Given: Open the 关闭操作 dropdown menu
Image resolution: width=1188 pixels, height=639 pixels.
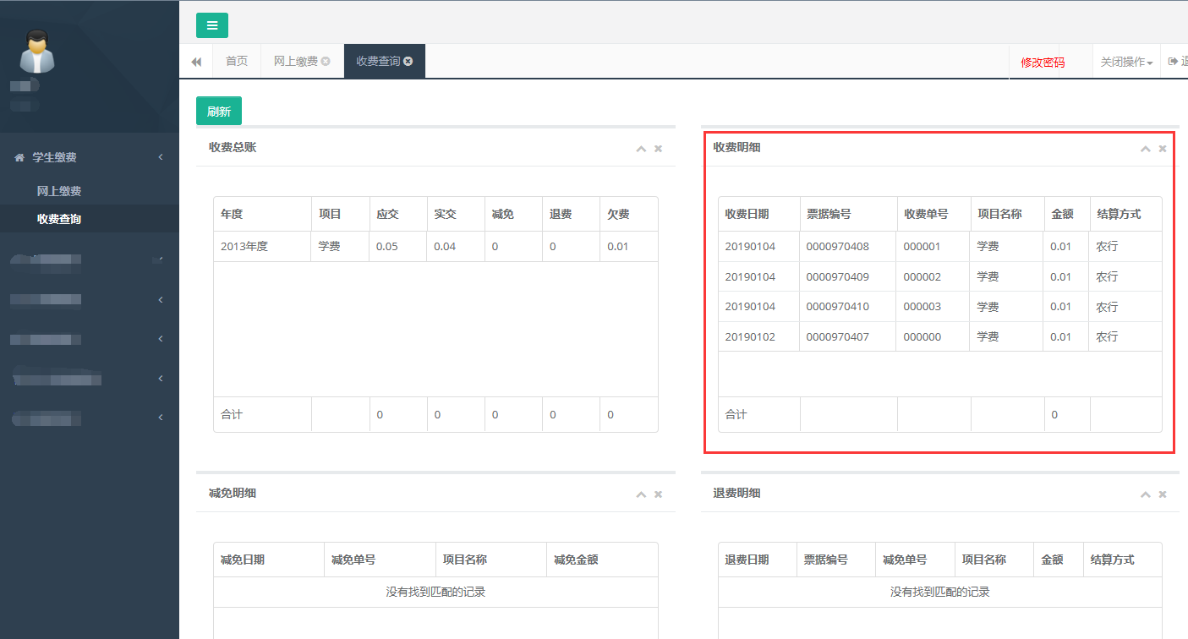Looking at the screenshot, I should click(x=1126, y=63).
